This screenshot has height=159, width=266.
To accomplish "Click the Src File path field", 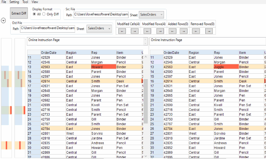I will coord(101,15).
